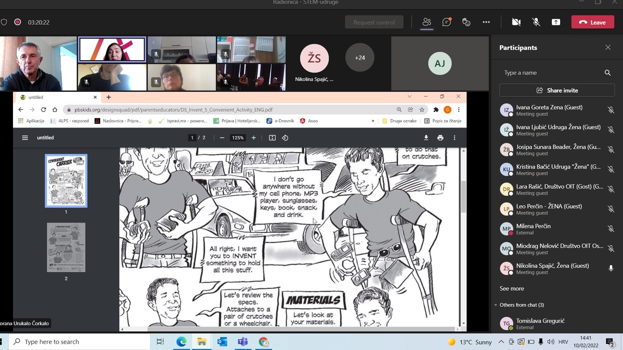This screenshot has height=350, width=623.
Task: Select Miodrag Nelović Društvo OIT participant
Action: 557,248
